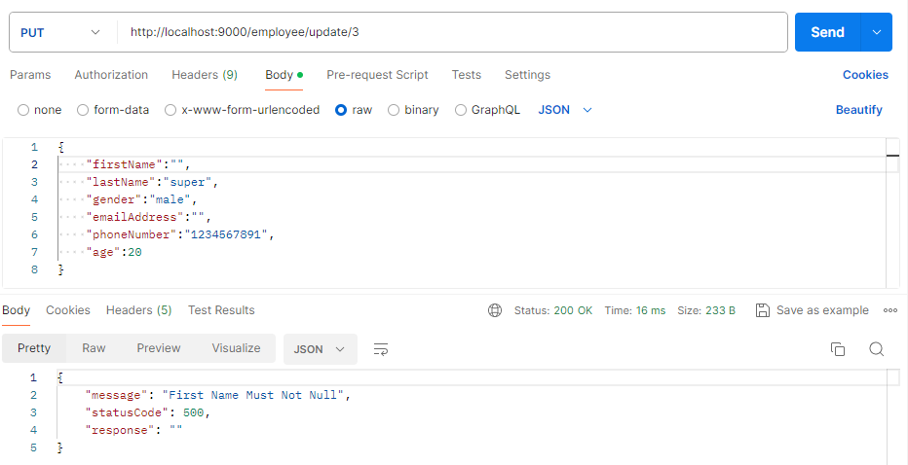
Task: Select the binary body radio button
Action: [x=394, y=110]
